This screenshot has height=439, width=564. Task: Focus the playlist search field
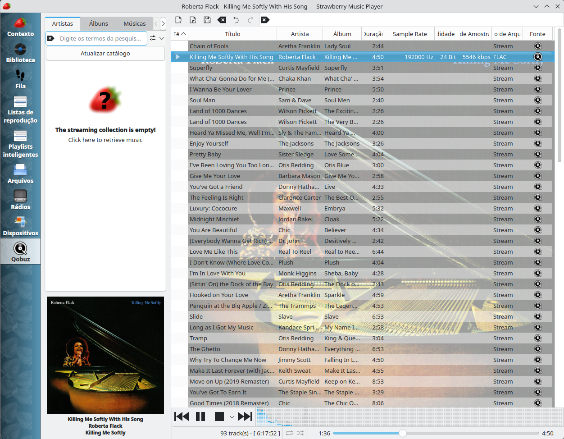click(411, 20)
